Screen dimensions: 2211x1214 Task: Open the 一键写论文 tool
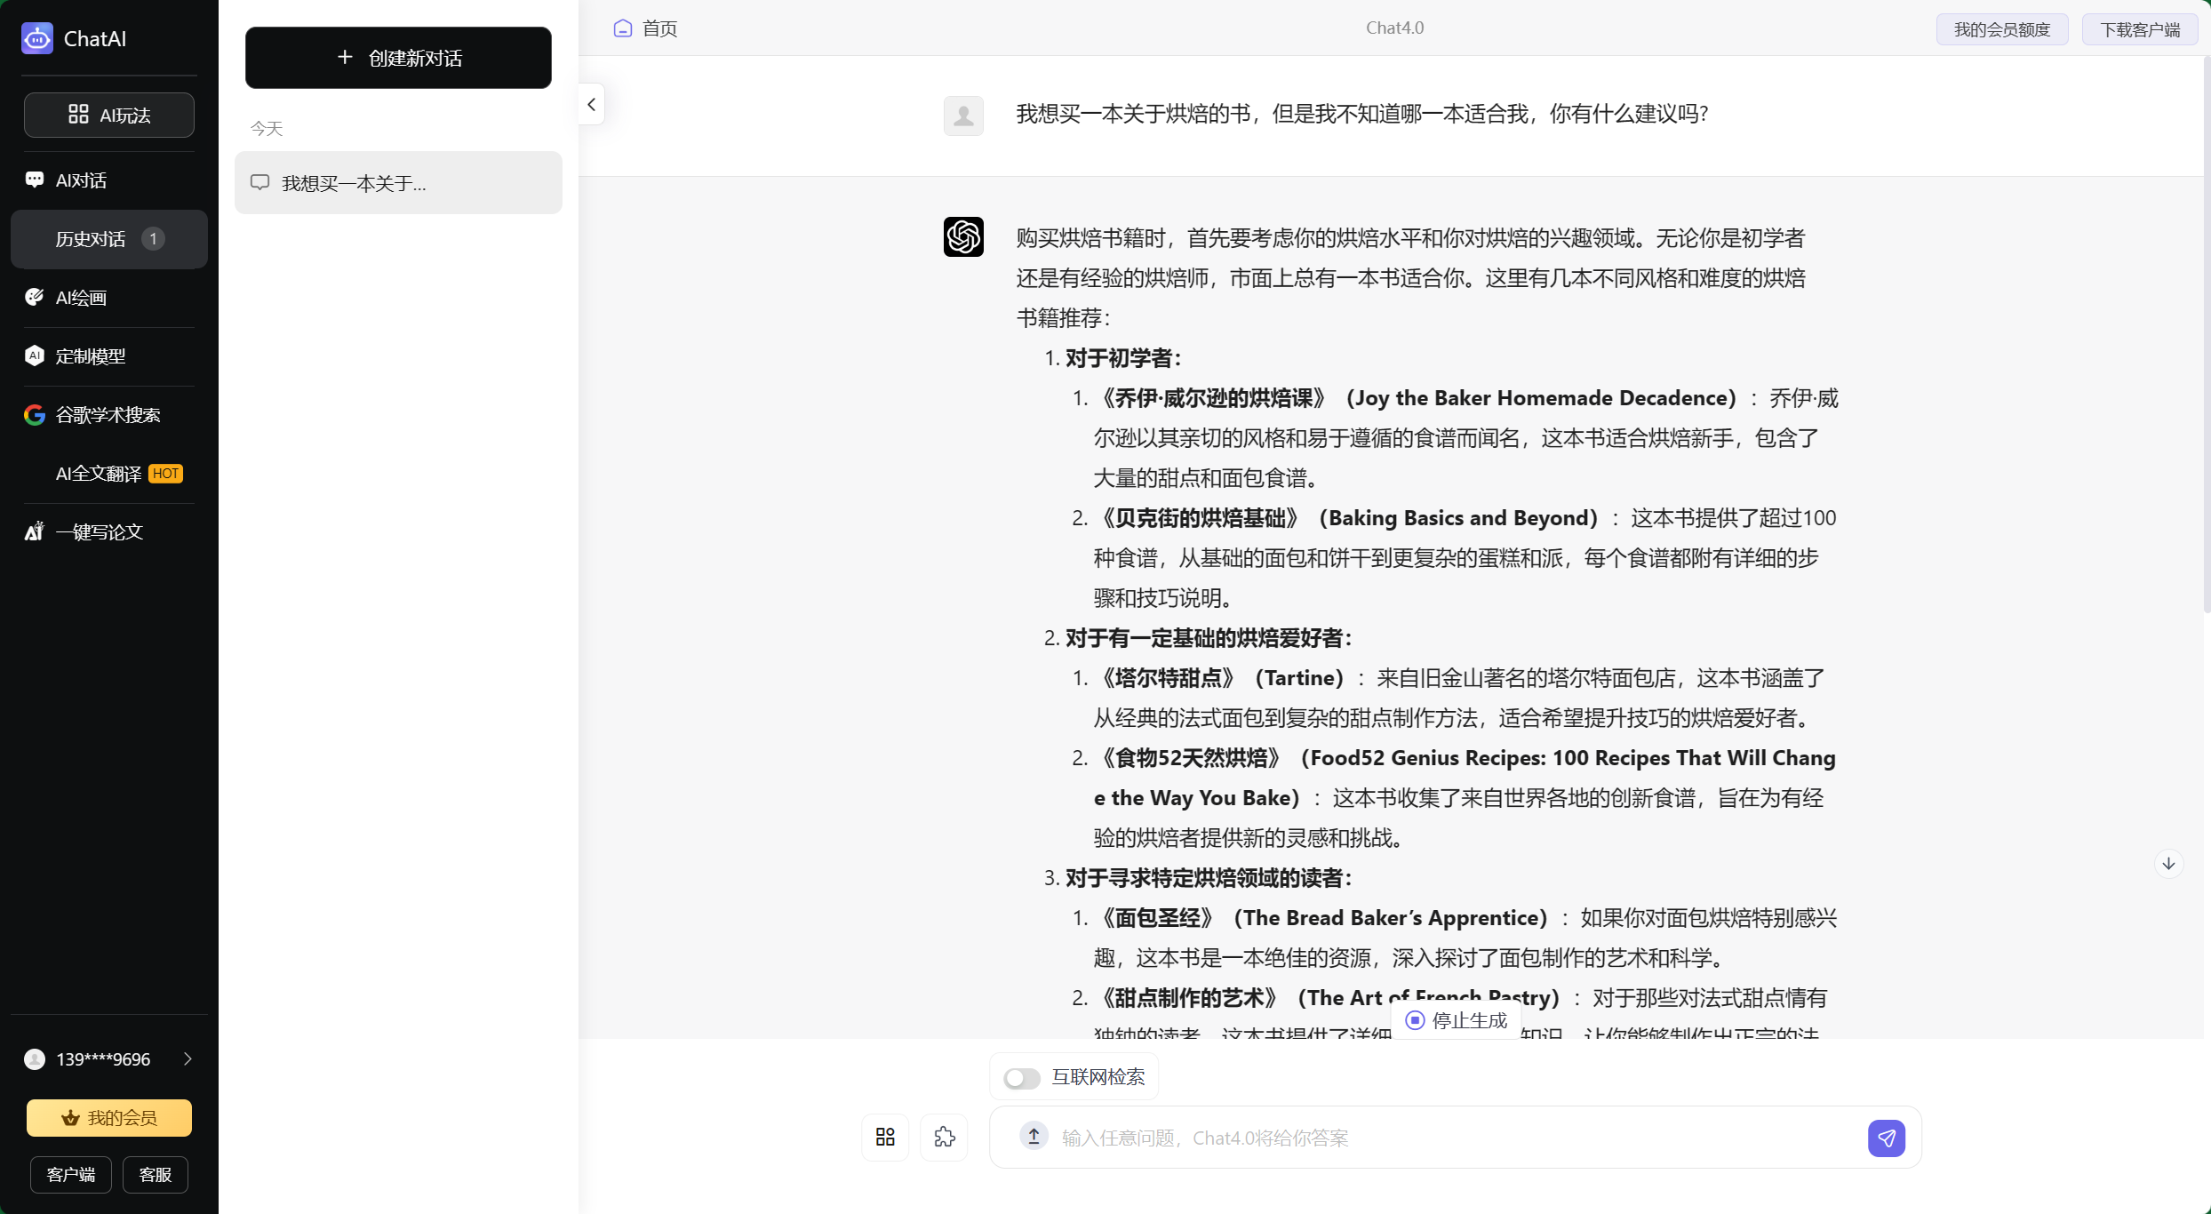98,531
